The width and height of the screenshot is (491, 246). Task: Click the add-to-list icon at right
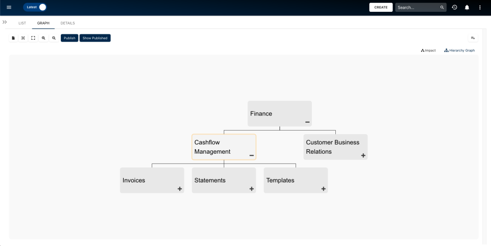pyautogui.click(x=473, y=38)
